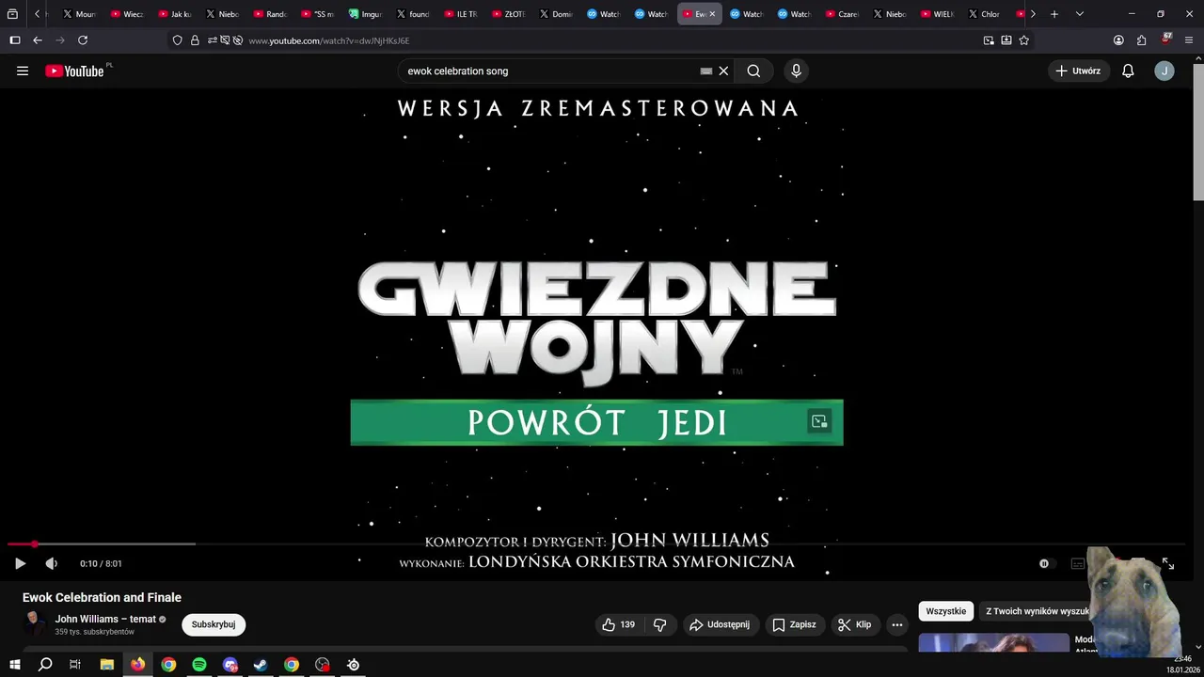Play the video

pyautogui.click(x=20, y=563)
